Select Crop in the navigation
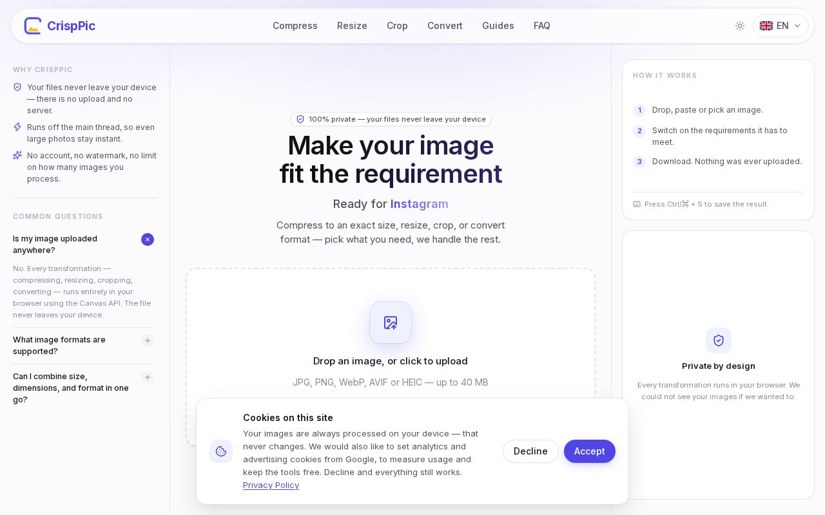This screenshot has height=515, width=825. [x=397, y=26]
